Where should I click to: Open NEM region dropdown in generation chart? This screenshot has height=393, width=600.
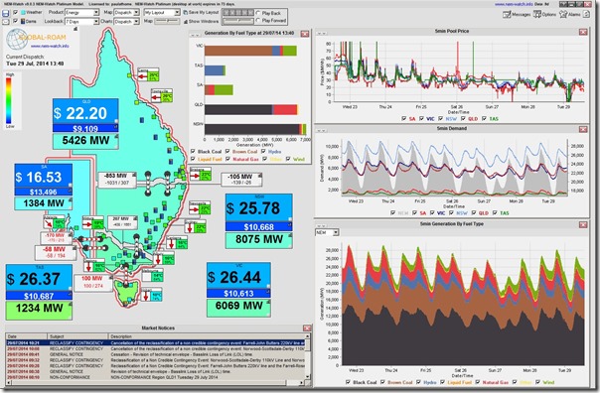327,232
